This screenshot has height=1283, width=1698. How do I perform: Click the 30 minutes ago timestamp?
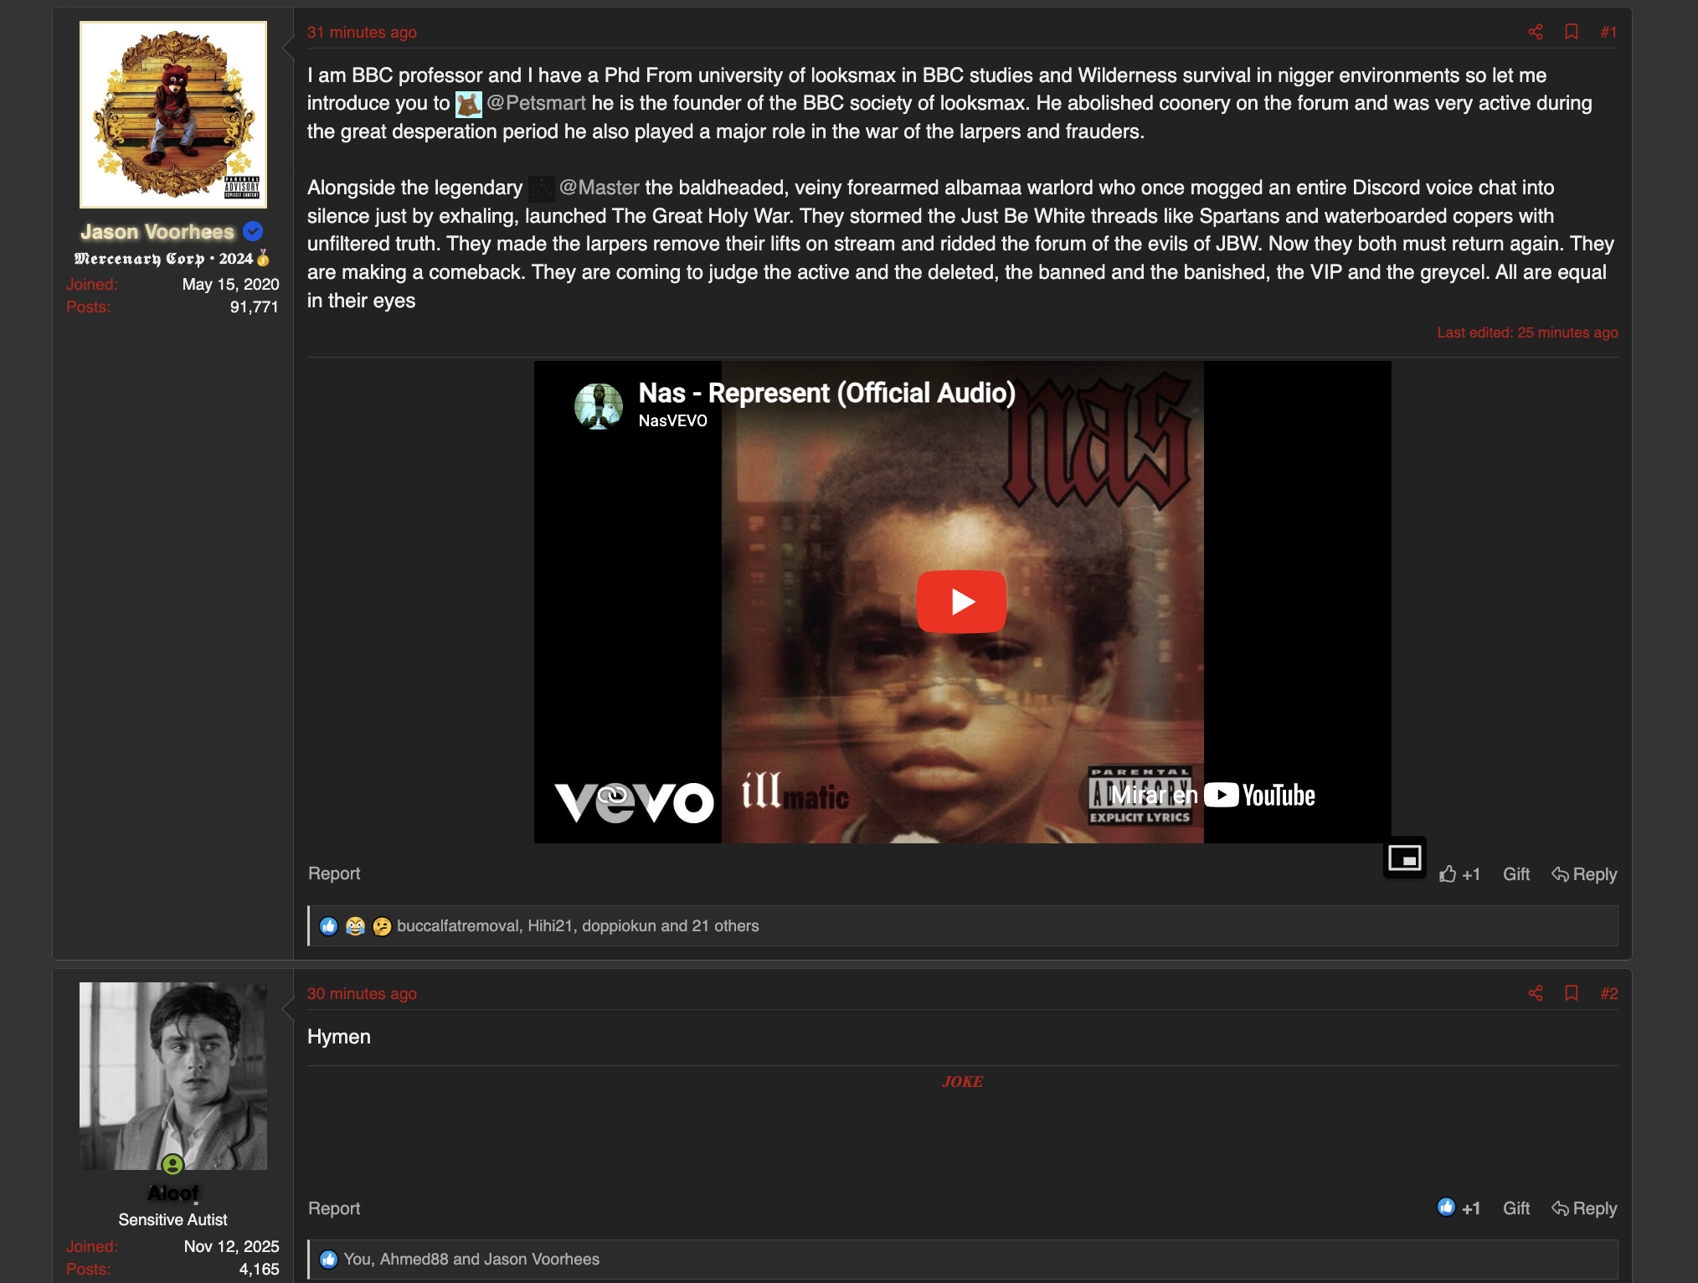[x=362, y=993]
